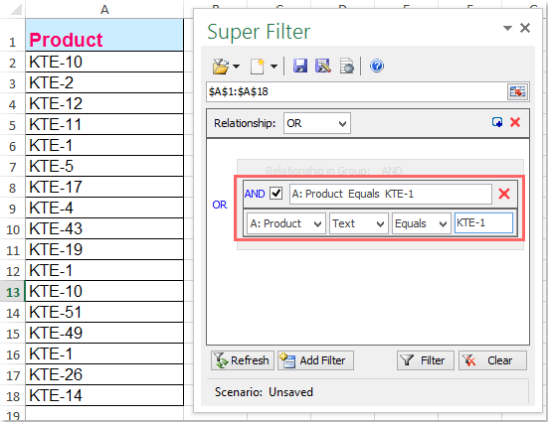Expand the Relationship OR dropdown
Image resolution: width=548 pixels, height=422 pixels.
317,123
